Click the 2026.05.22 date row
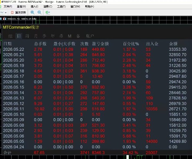This screenshot has width=192, height=159. pos(95,49)
